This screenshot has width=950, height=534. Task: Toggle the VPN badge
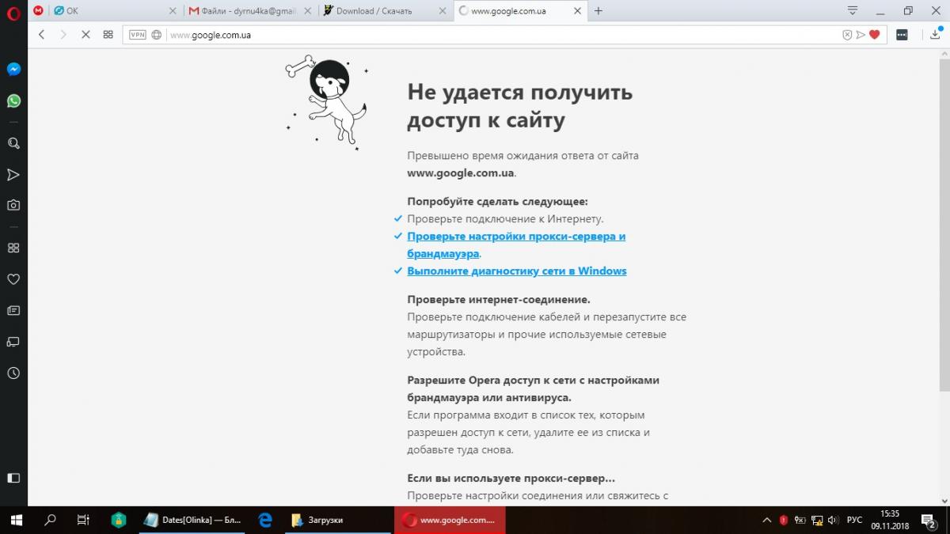click(138, 35)
